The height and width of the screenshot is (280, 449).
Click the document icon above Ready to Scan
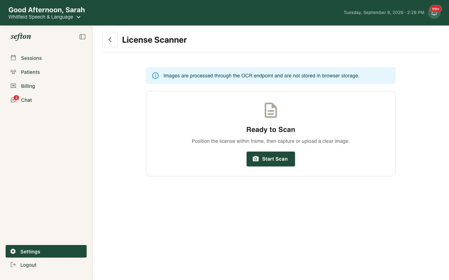pos(271,110)
